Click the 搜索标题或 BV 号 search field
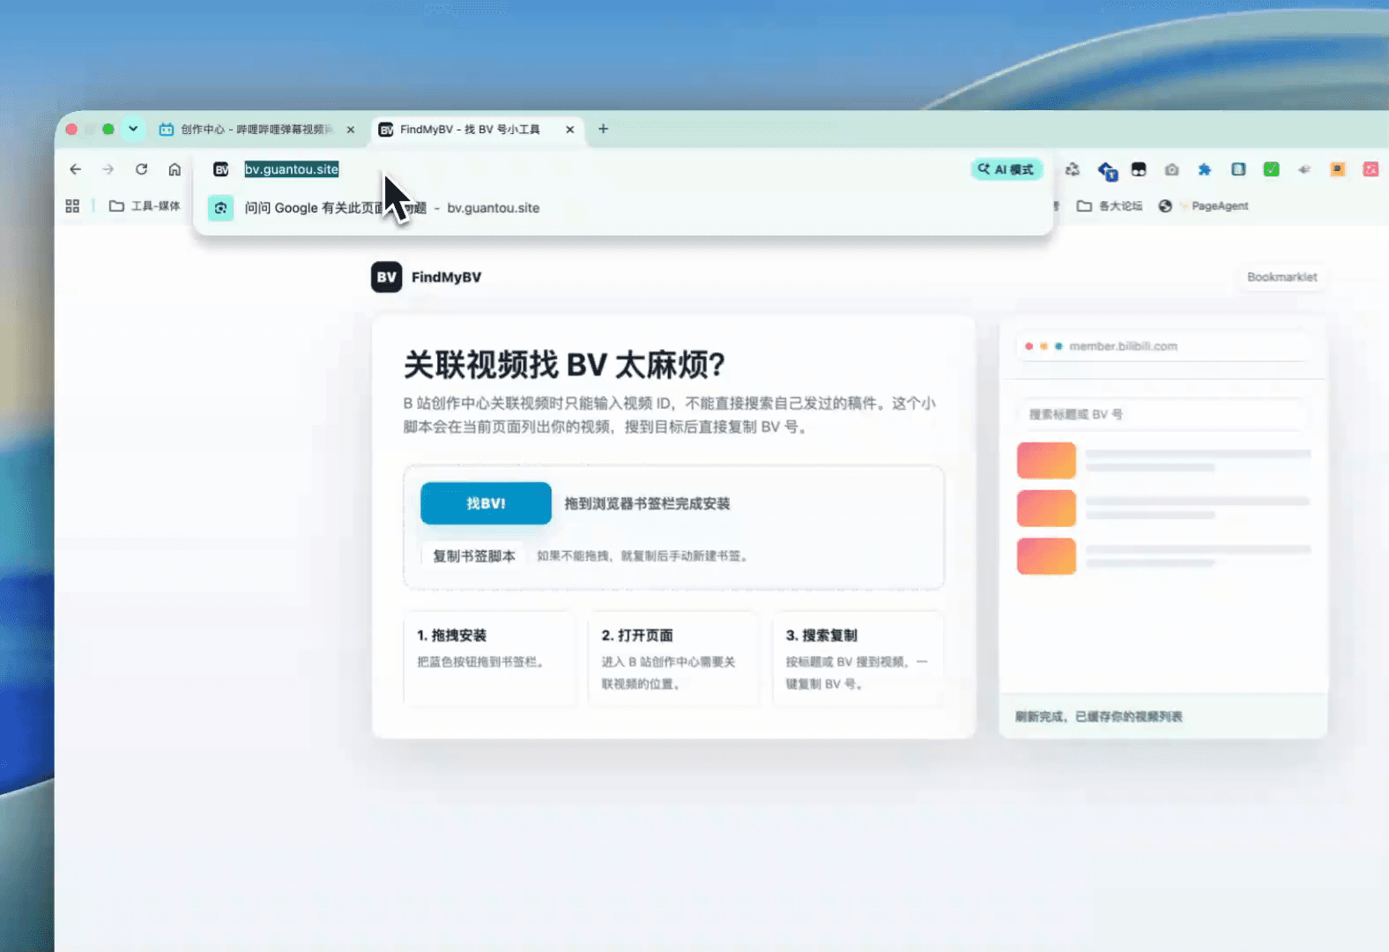The image size is (1389, 952). pyautogui.click(x=1162, y=414)
